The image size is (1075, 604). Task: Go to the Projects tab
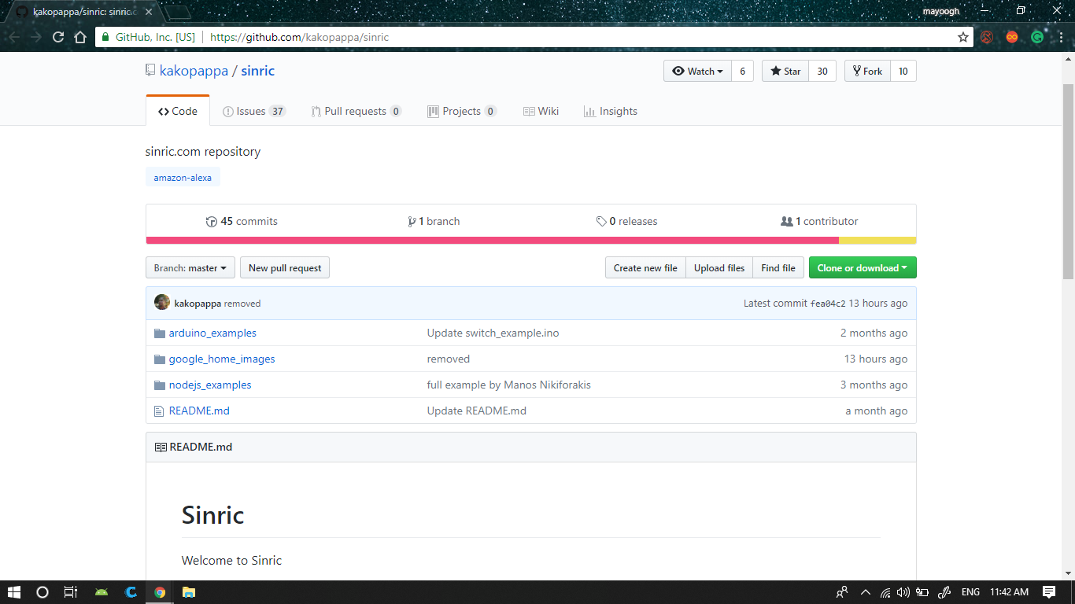click(462, 112)
